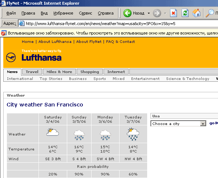The width and height of the screenshot is (218, 178).
Task: Open the Сервис menu
Action: click(x=85, y=13)
